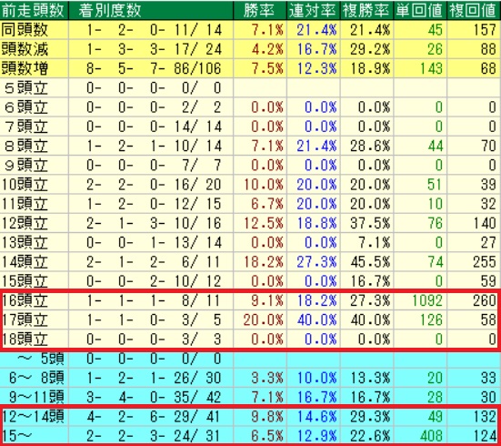Click 複勝率 45.5% in 14頭立 row
This screenshot has height=446, width=501.
tap(370, 262)
